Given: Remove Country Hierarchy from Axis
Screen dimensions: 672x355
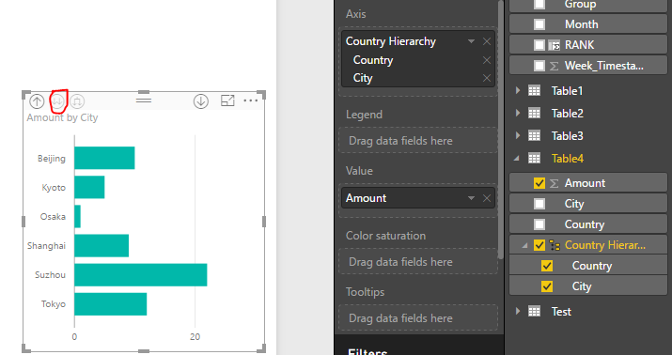Looking at the screenshot, I should coord(487,41).
